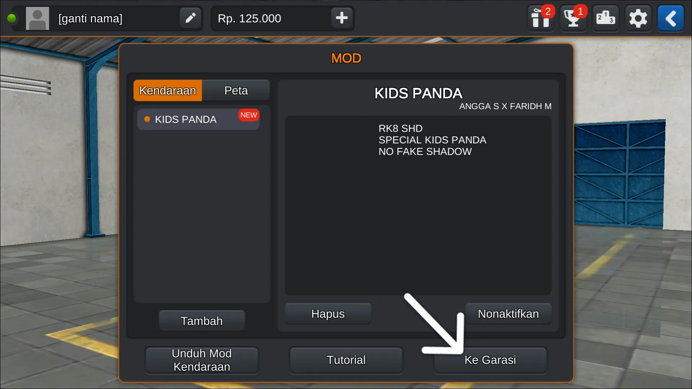Click the Tambah button
The height and width of the screenshot is (389, 692).
coord(202,321)
